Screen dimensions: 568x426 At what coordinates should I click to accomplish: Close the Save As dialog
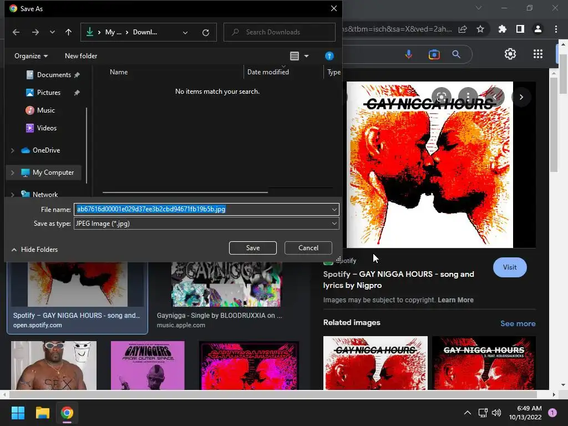(333, 8)
